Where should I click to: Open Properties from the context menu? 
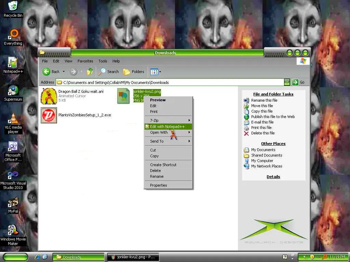[x=168, y=185]
